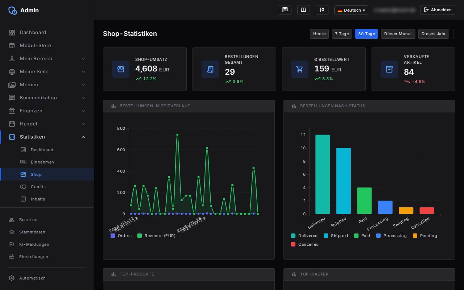The height and width of the screenshot is (290, 464).
Task: Toggle Shipped status in bar chart legend
Action: tap(336, 236)
